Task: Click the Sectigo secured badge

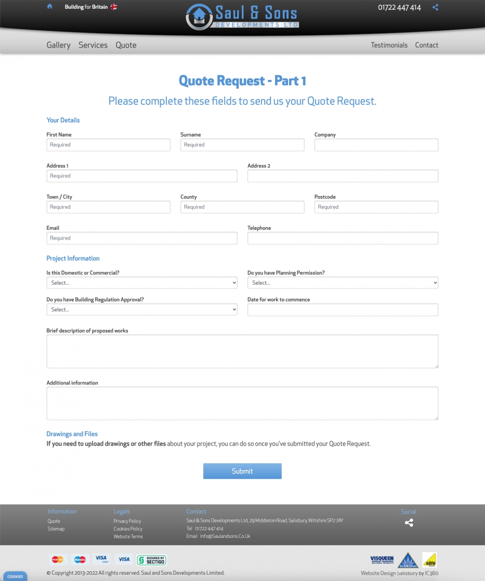Action: (151, 560)
